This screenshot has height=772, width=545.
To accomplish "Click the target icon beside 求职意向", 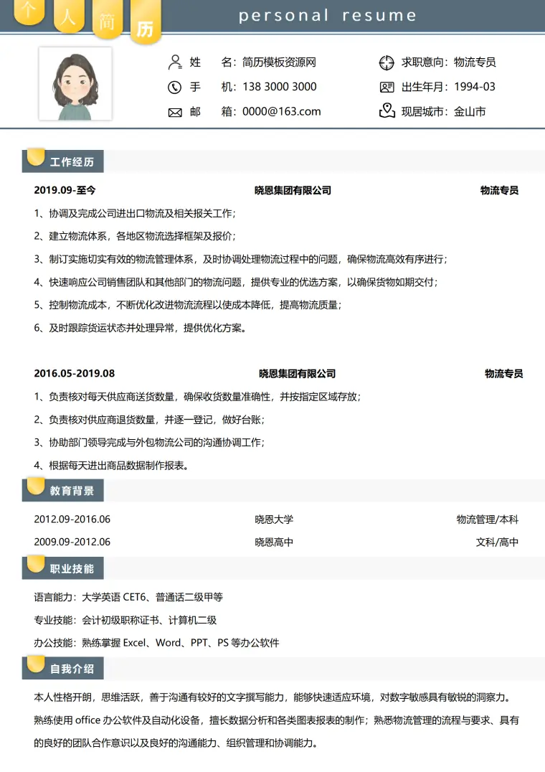I will pyautogui.click(x=387, y=62).
